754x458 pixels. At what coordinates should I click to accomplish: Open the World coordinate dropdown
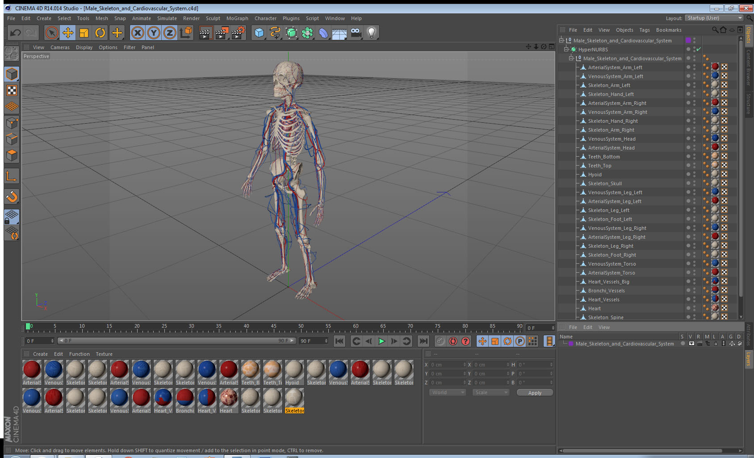448,392
